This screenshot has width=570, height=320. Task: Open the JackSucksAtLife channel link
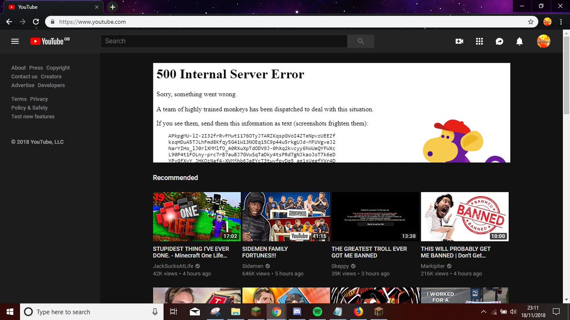click(173, 266)
